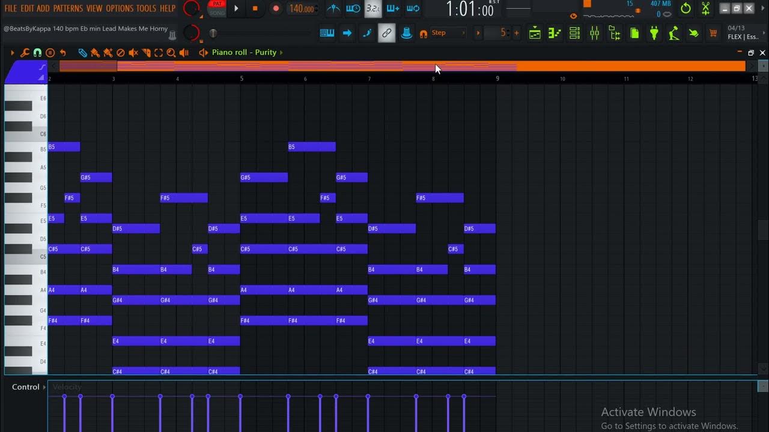769x432 pixels.
Task: Select the Paint brush tool
Action: coord(96,53)
